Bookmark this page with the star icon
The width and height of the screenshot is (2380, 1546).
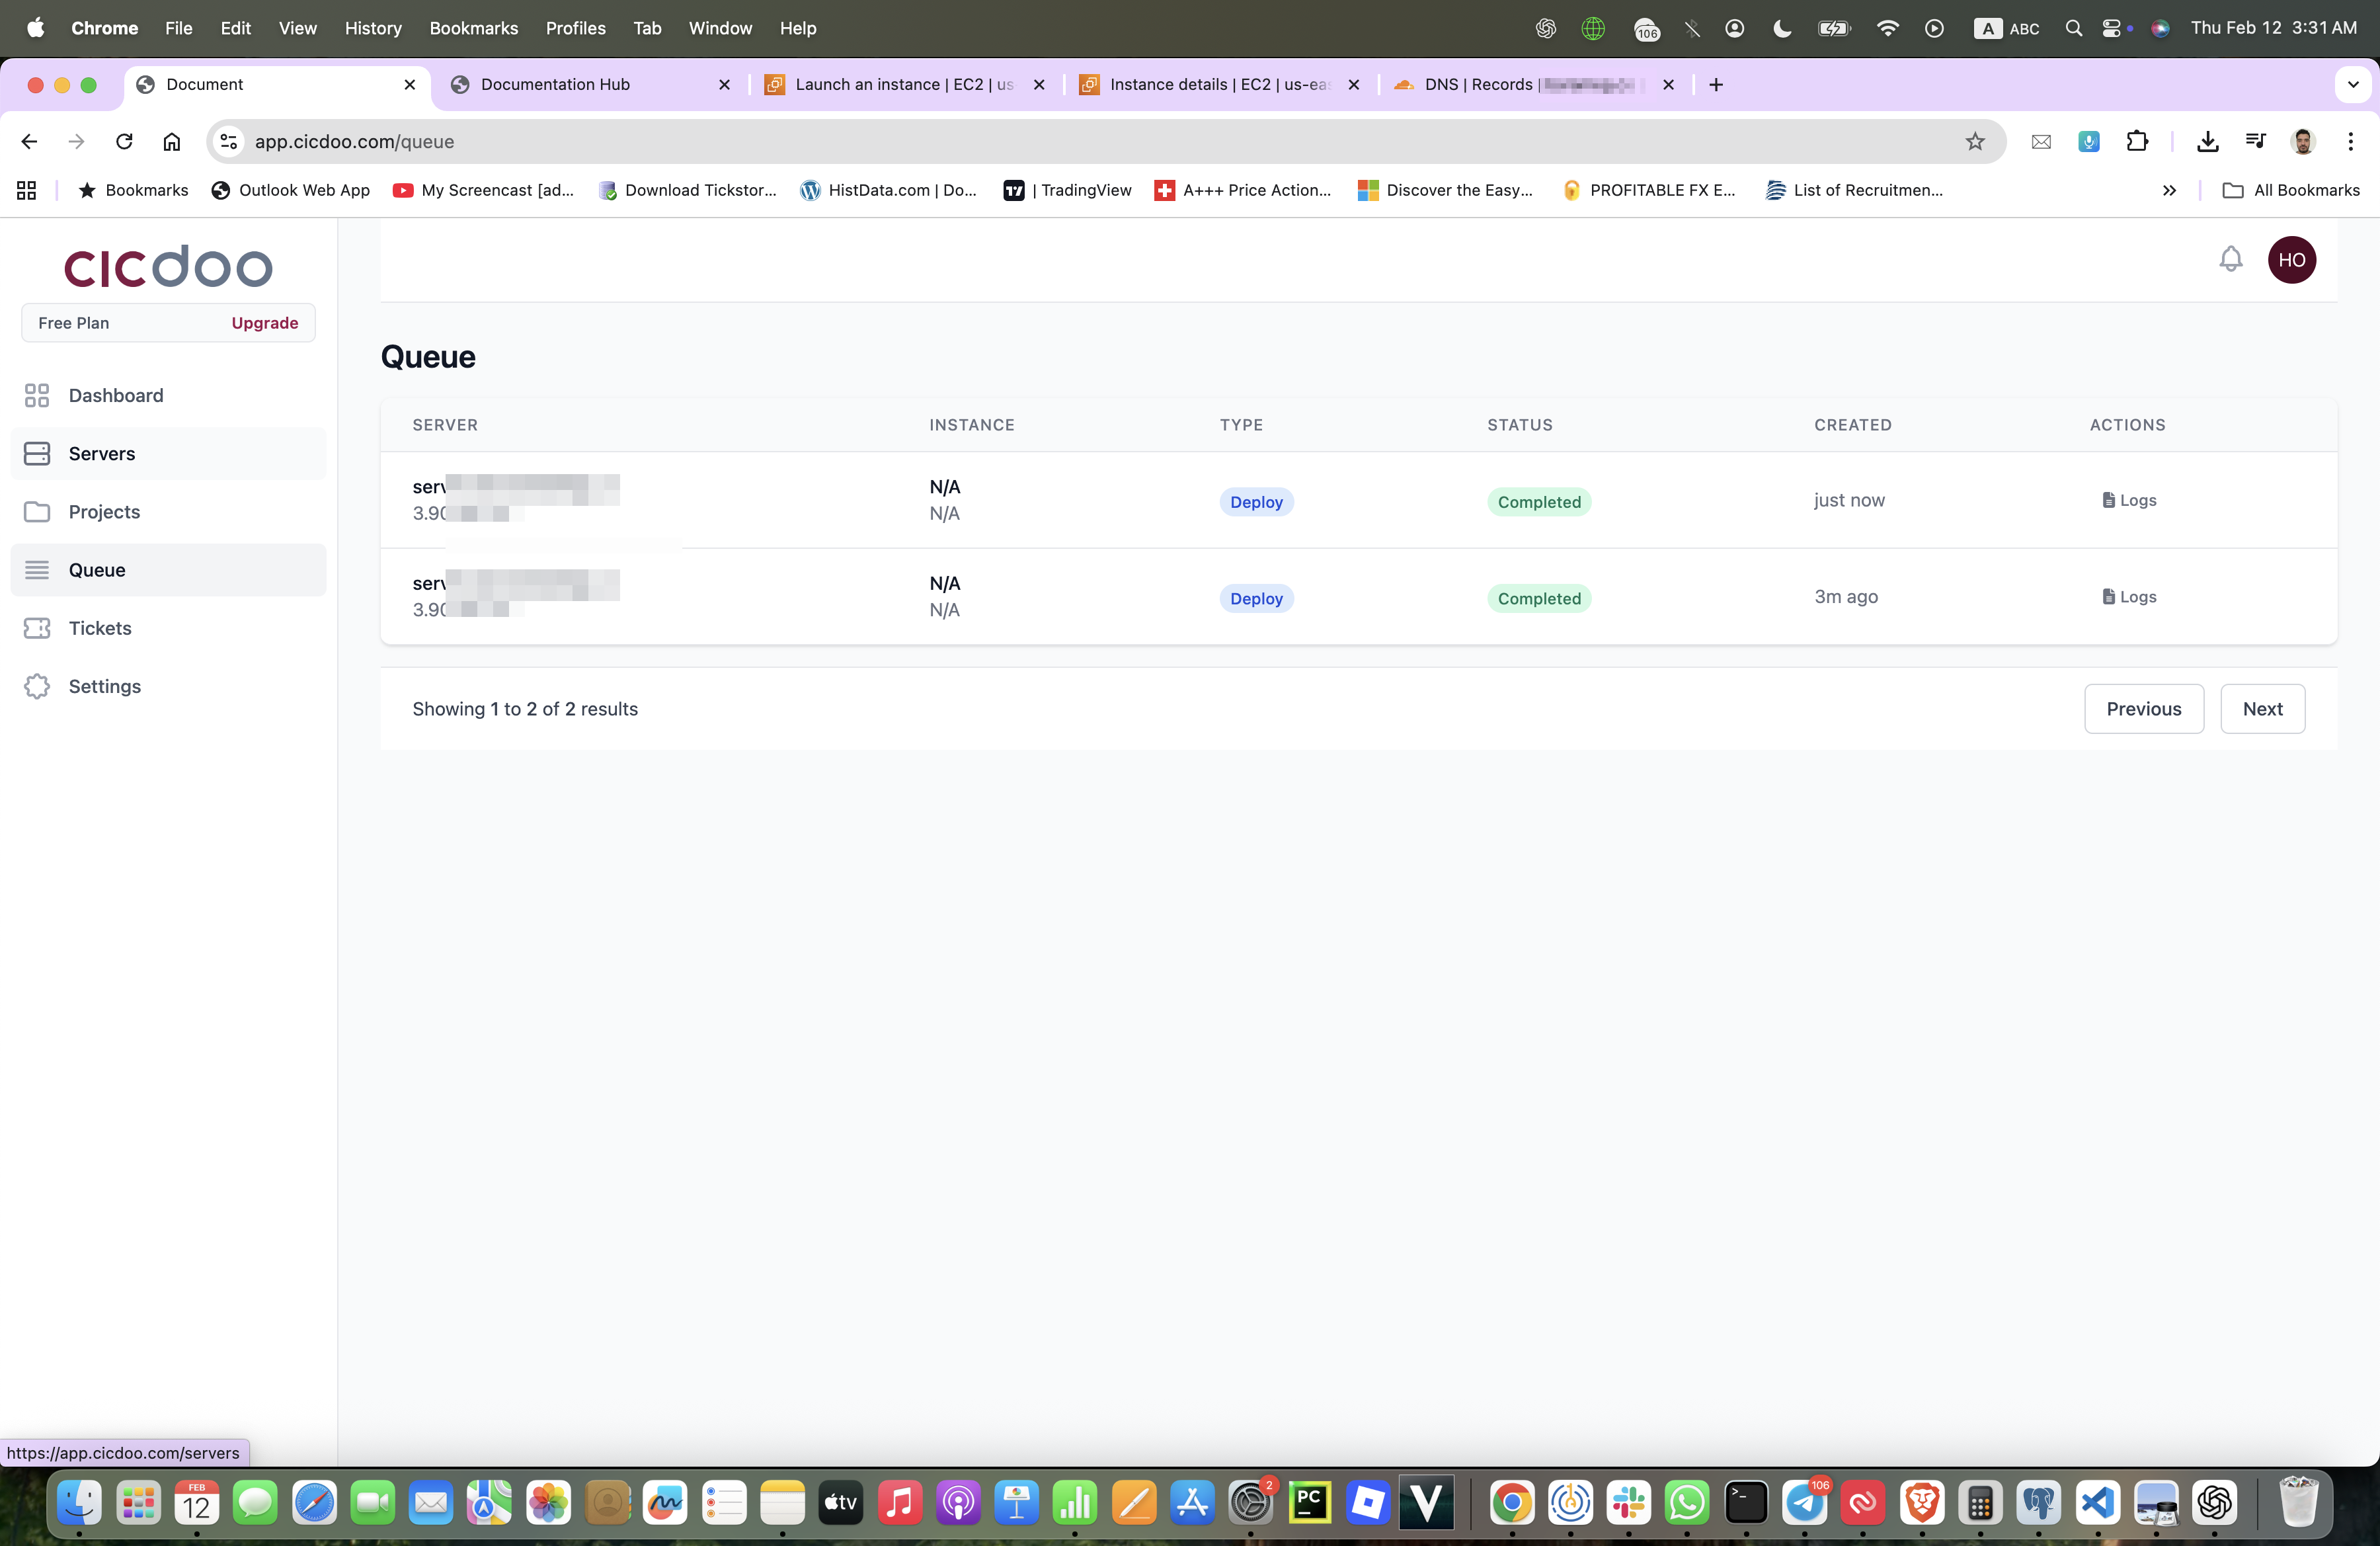[x=1974, y=142]
